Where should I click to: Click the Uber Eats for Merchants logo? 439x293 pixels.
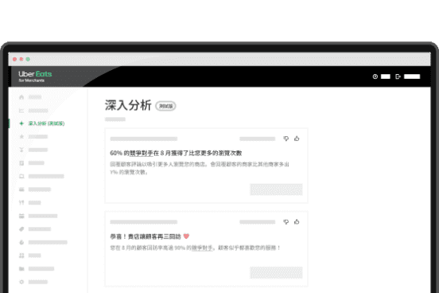pos(35,76)
